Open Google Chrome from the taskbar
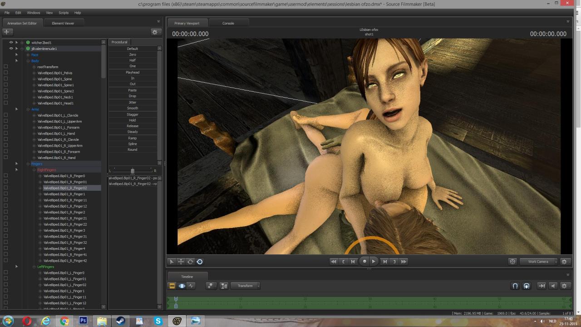 [x=64, y=321]
